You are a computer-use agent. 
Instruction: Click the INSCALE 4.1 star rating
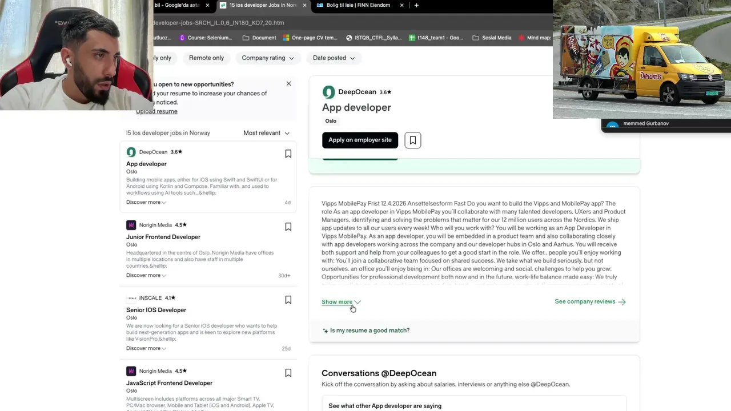(x=170, y=298)
